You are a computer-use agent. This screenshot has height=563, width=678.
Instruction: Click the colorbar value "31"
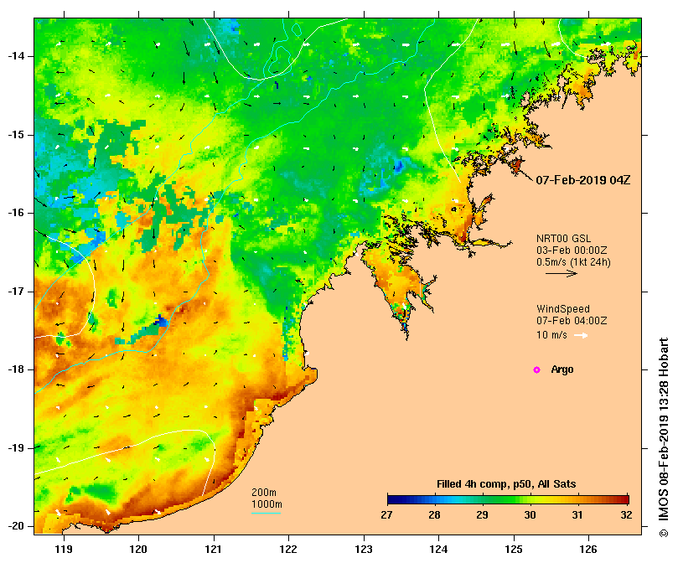point(577,515)
